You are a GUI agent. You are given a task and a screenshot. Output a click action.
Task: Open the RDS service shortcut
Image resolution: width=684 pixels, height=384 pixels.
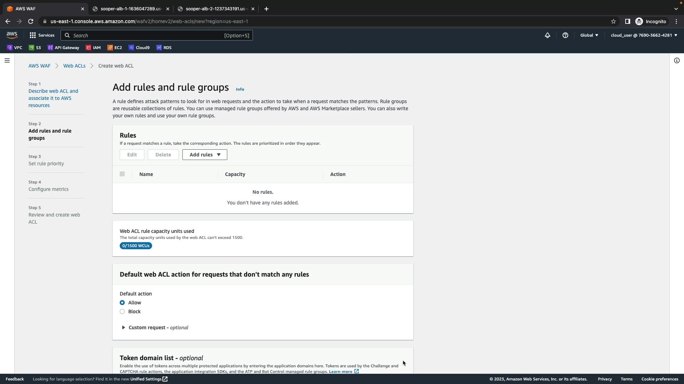[164, 48]
